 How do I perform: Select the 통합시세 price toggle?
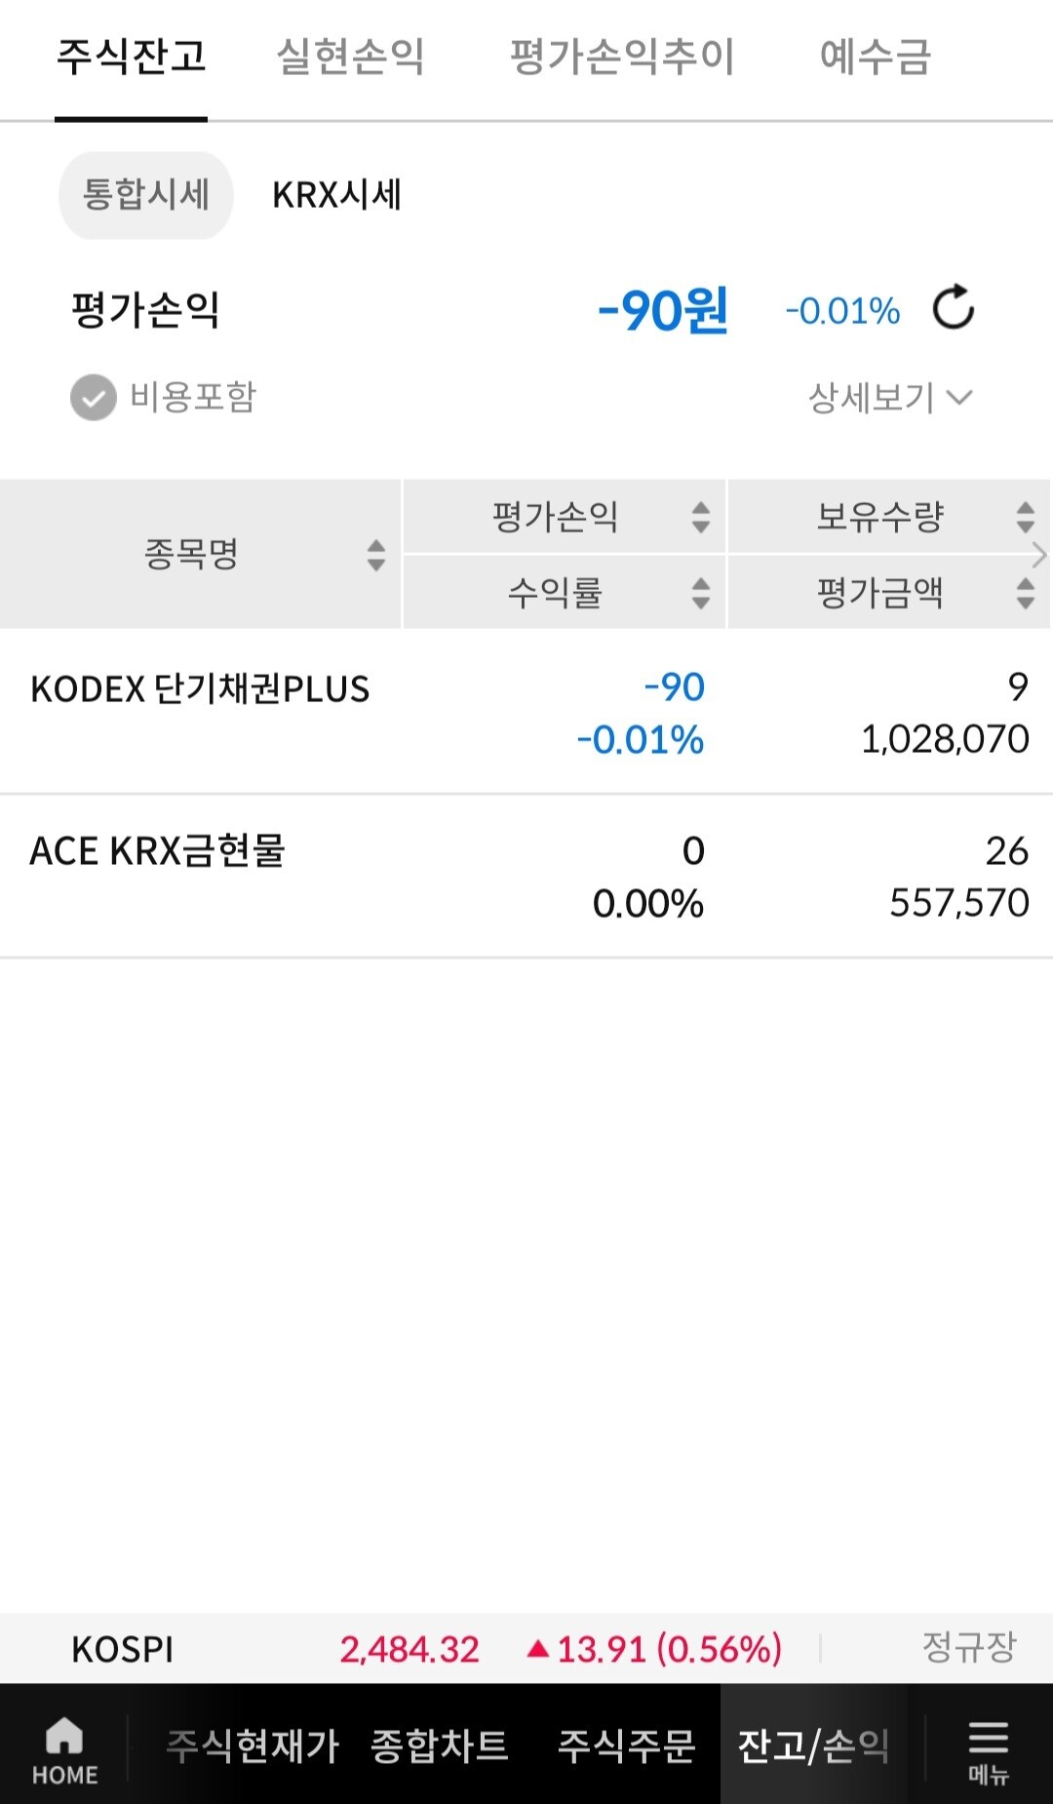pyautogui.click(x=146, y=195)
